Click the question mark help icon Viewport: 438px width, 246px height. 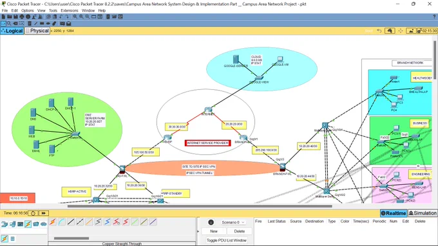point(434,17)
